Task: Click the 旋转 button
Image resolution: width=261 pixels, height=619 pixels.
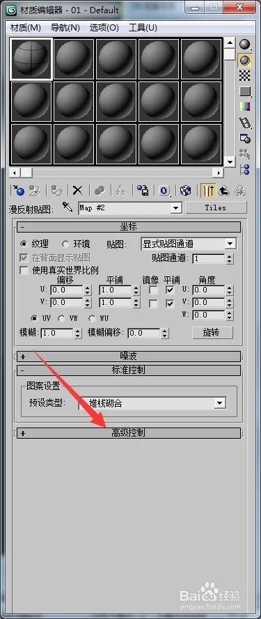Action: pyautogui.click(x=212, y=332)
